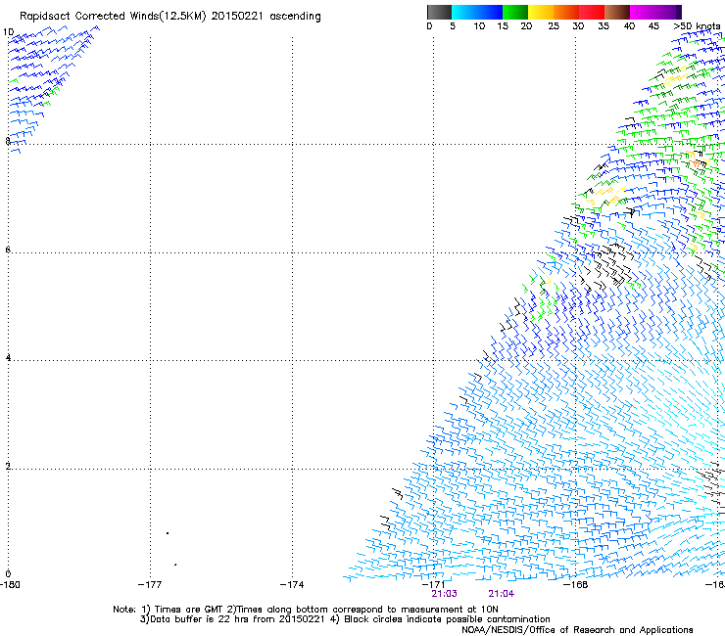Click the '>50 knots' legend label
725x636 pixels.
[697, 26]
